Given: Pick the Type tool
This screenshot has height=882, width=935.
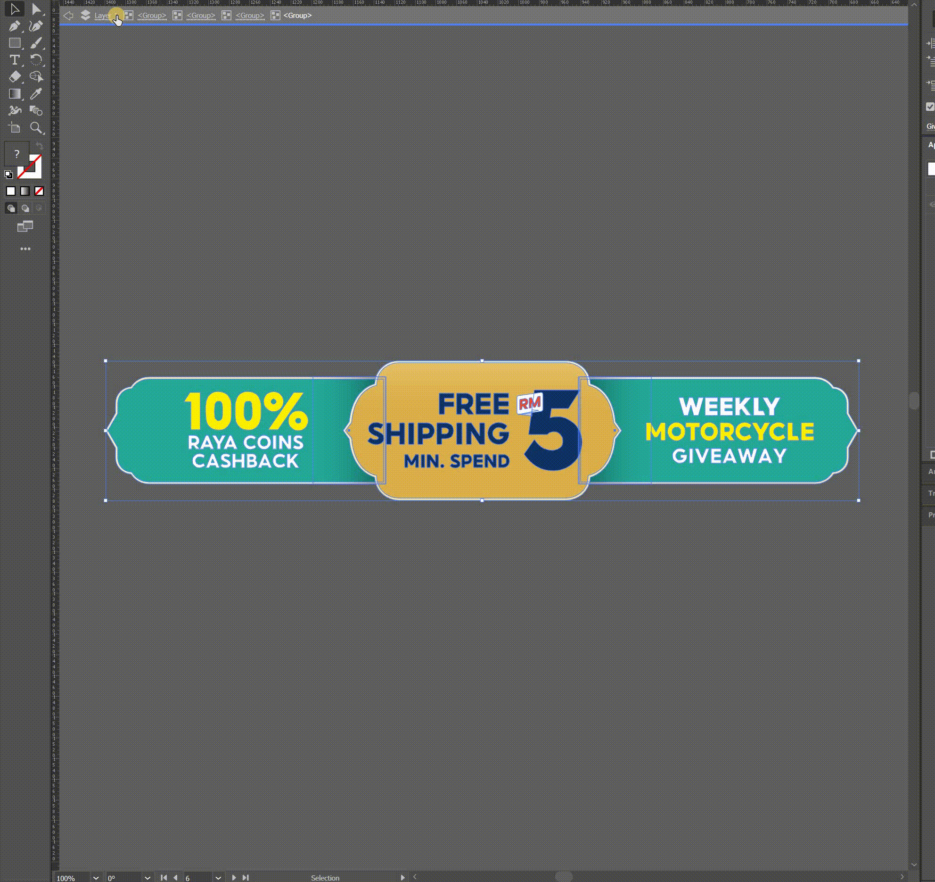Looking at the screenshot, I should click(14, 60).
